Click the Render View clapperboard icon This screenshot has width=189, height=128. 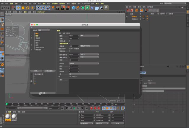pos(58,8)
